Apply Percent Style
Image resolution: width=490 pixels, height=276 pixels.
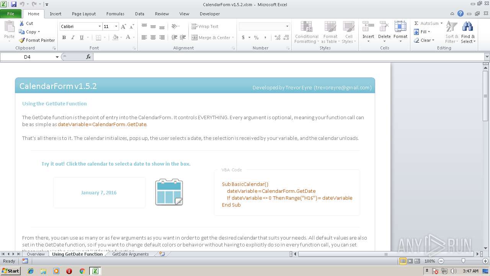tap(256, 38)
